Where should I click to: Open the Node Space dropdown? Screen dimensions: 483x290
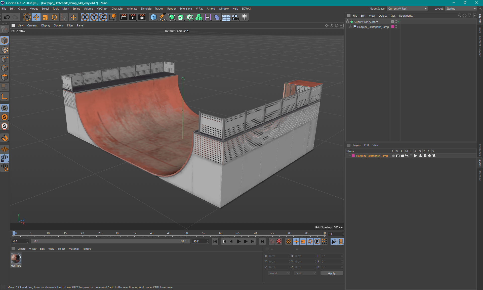point(407,9)
